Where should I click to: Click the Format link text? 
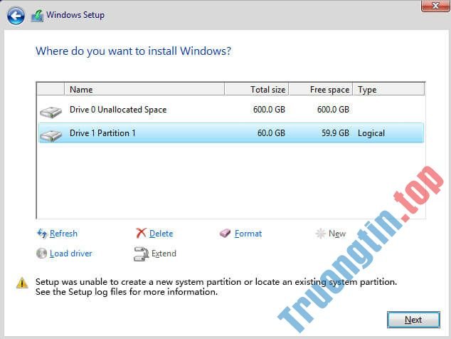(248, 234)
